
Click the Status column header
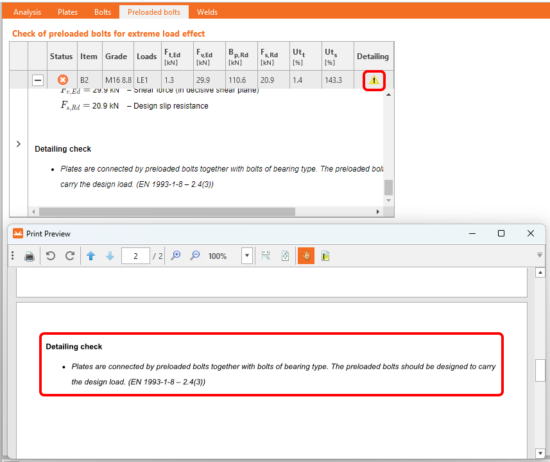point(62,56)
